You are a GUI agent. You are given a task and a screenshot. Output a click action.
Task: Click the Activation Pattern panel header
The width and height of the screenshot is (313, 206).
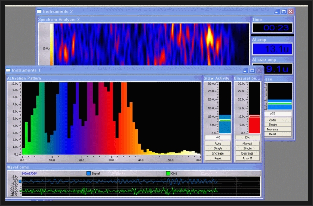tap(104, 78)
